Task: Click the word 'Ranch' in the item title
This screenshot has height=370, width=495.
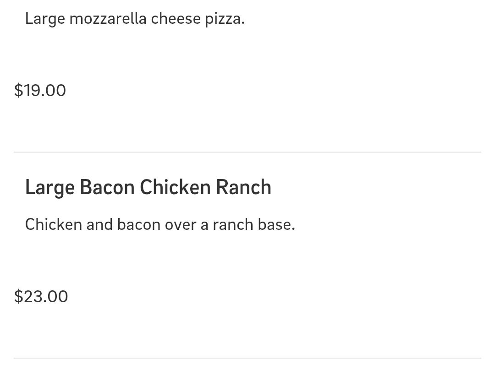Action: pos(243,187)
